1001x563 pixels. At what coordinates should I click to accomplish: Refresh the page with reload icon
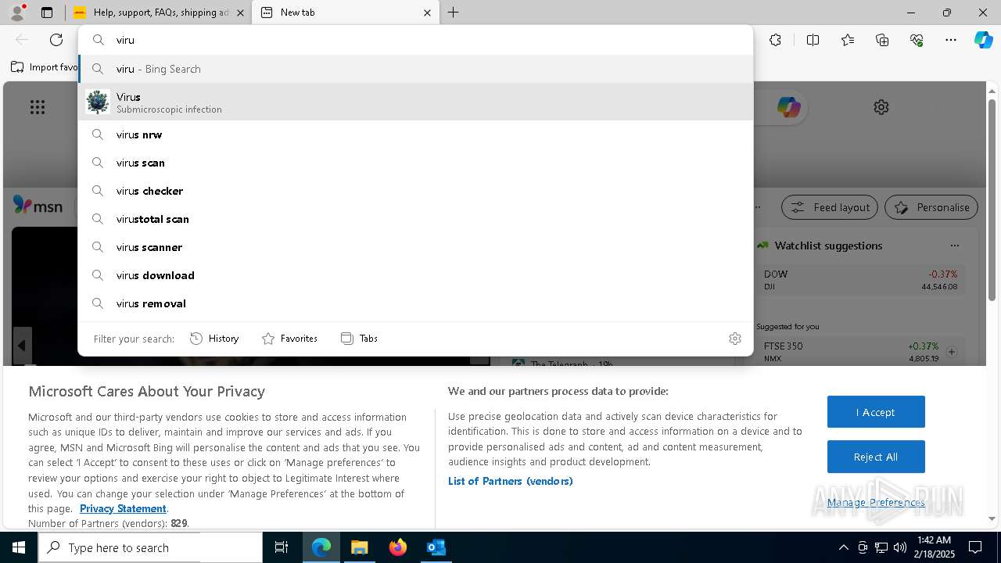pyautogui.click(x=56, y=40)
